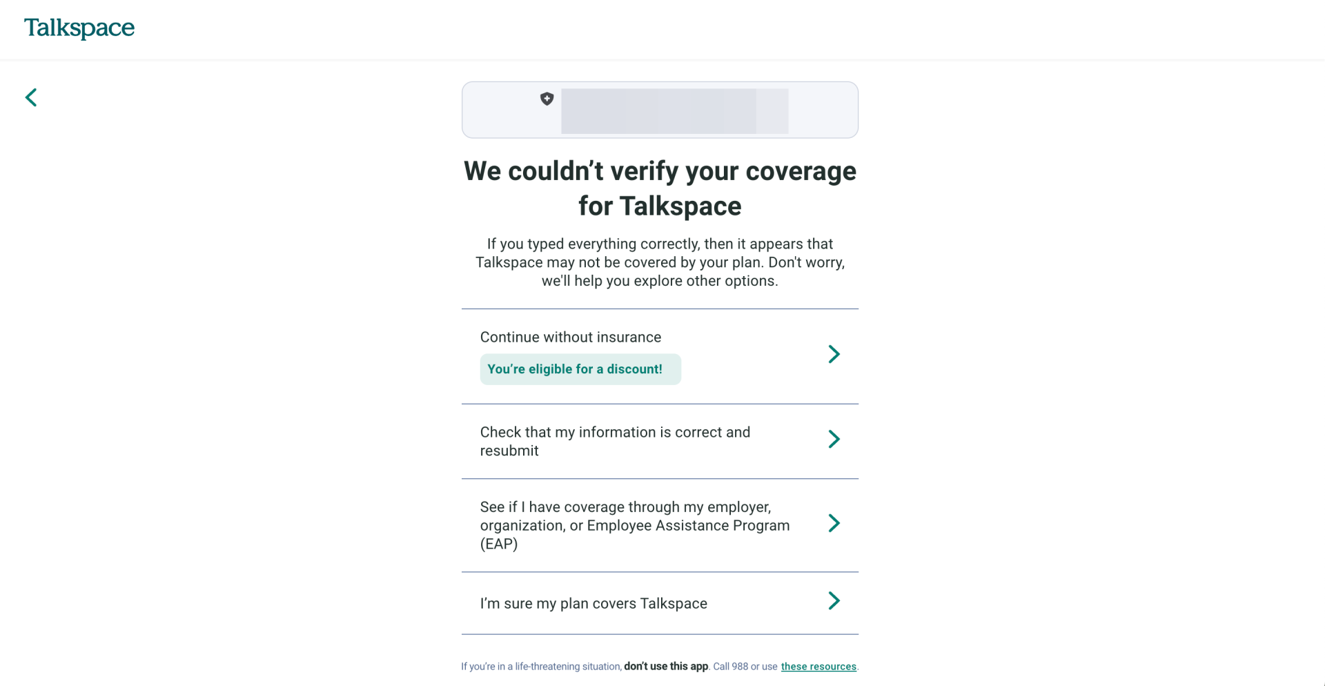Click the explanatory paragraph about plan coverage

660,262
